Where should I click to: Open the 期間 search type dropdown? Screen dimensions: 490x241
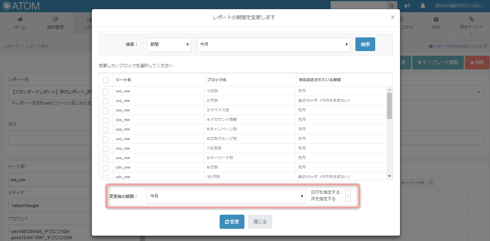pos(169,44)
